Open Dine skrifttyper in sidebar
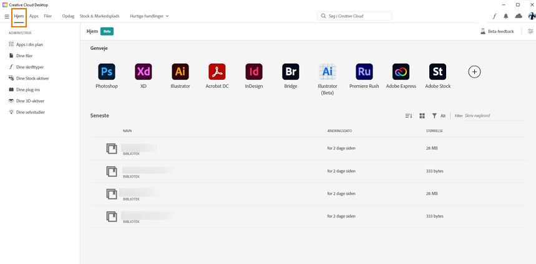The width and height of the screenshot is (536, 264). (26, 67)
